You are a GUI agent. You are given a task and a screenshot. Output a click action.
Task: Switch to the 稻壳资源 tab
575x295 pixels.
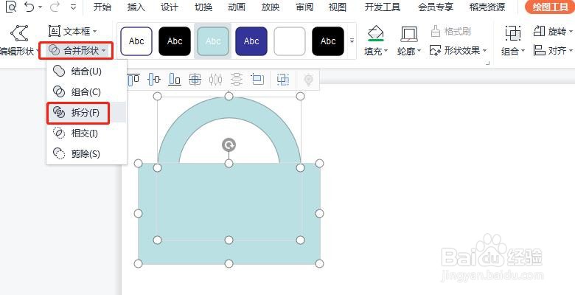tap(487, 7)
